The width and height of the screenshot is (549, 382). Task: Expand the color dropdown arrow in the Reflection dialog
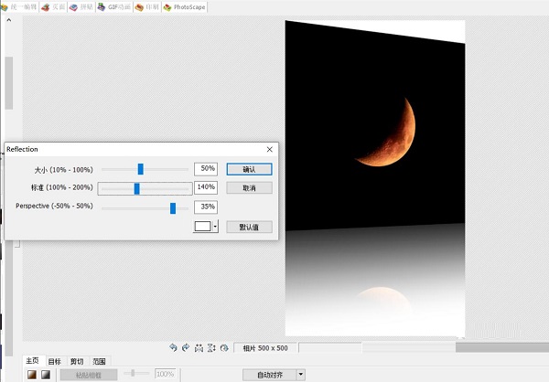coord(215,227)
